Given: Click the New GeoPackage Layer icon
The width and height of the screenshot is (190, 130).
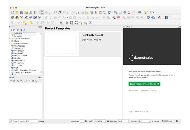Looking at the screenshot, I should [17, 18].
